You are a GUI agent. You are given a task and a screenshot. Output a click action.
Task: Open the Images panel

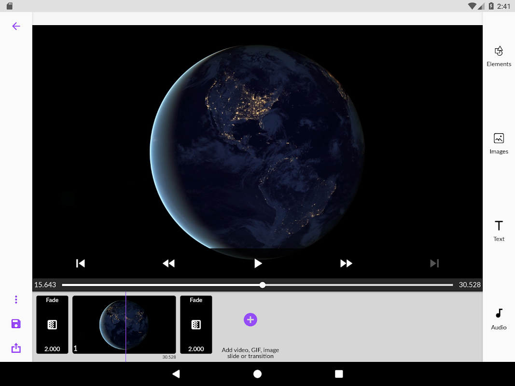[499, 144]
